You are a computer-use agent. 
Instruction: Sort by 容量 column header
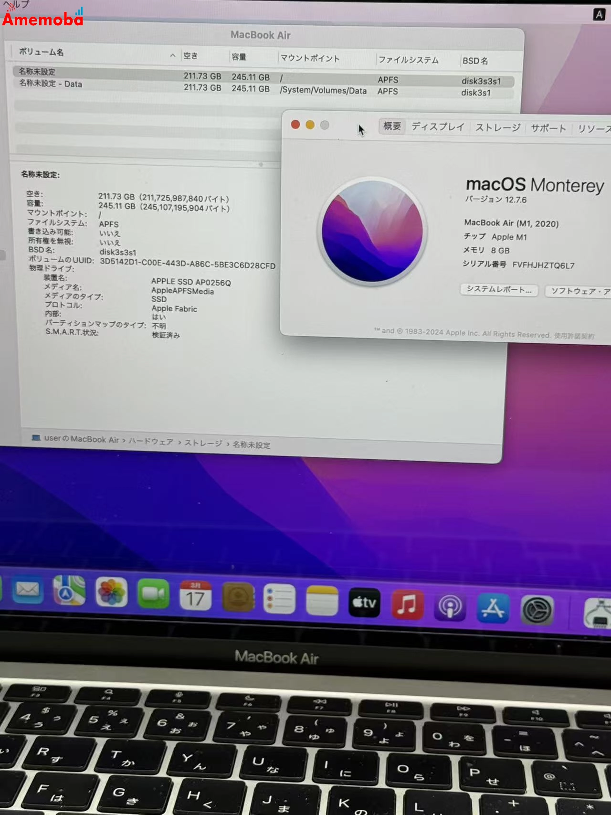coord(239,57)
